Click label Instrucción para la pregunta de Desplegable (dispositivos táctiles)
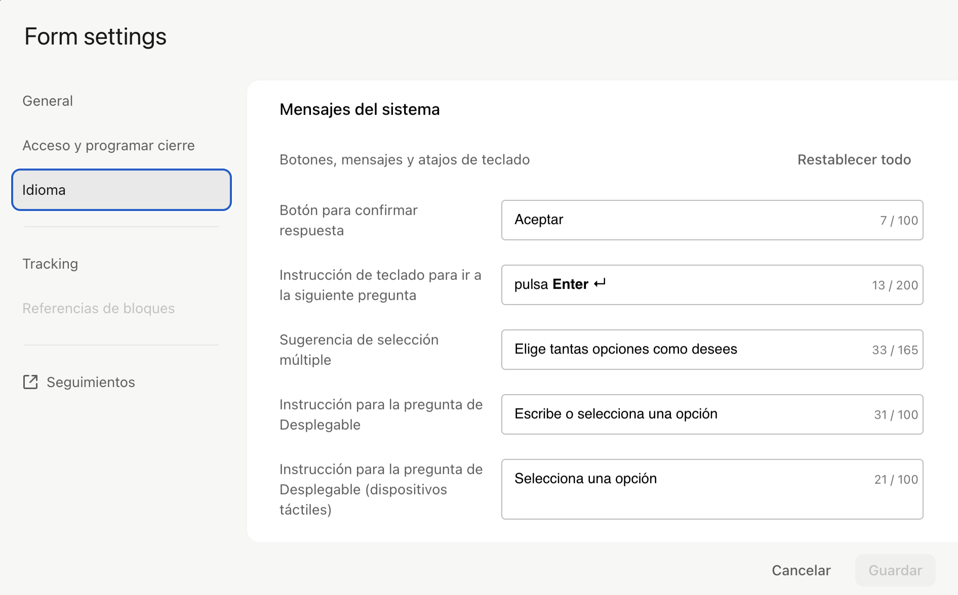 tap(381, 489)
